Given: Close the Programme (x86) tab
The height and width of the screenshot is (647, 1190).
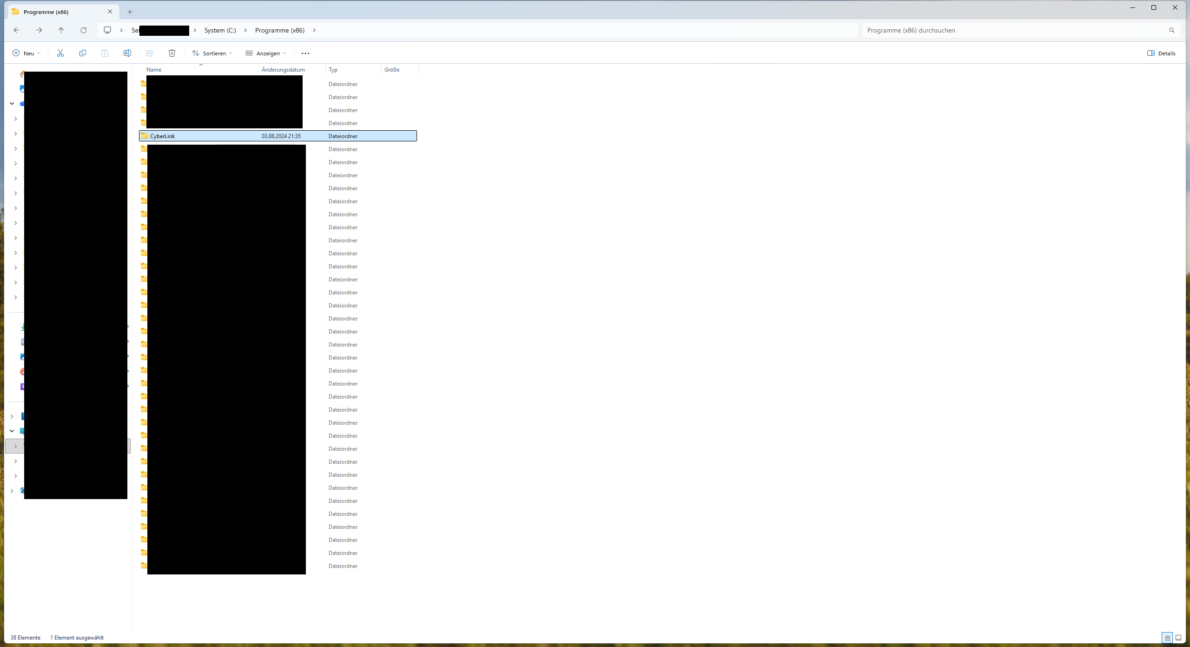Looking at the screenshot, I should 110,12.
